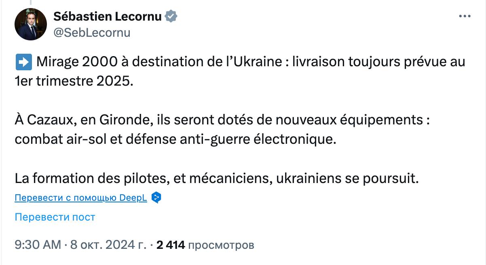Click the blue verified badge
Viewport: 486px width, 265px height.
pos(171,17)
